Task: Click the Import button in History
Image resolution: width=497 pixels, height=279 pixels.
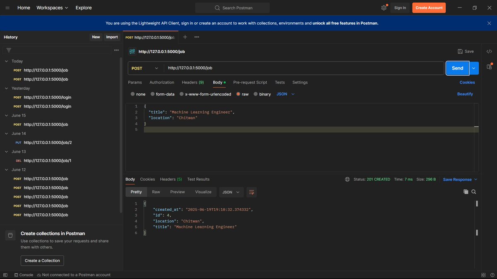Action: 112,37
